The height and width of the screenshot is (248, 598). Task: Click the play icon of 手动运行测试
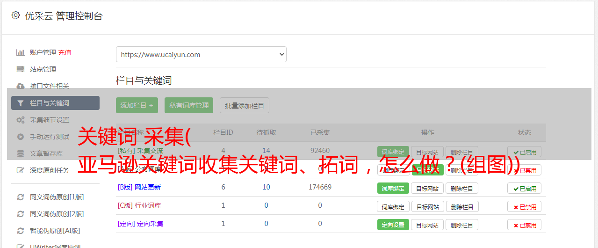click(x=20, y=137)
